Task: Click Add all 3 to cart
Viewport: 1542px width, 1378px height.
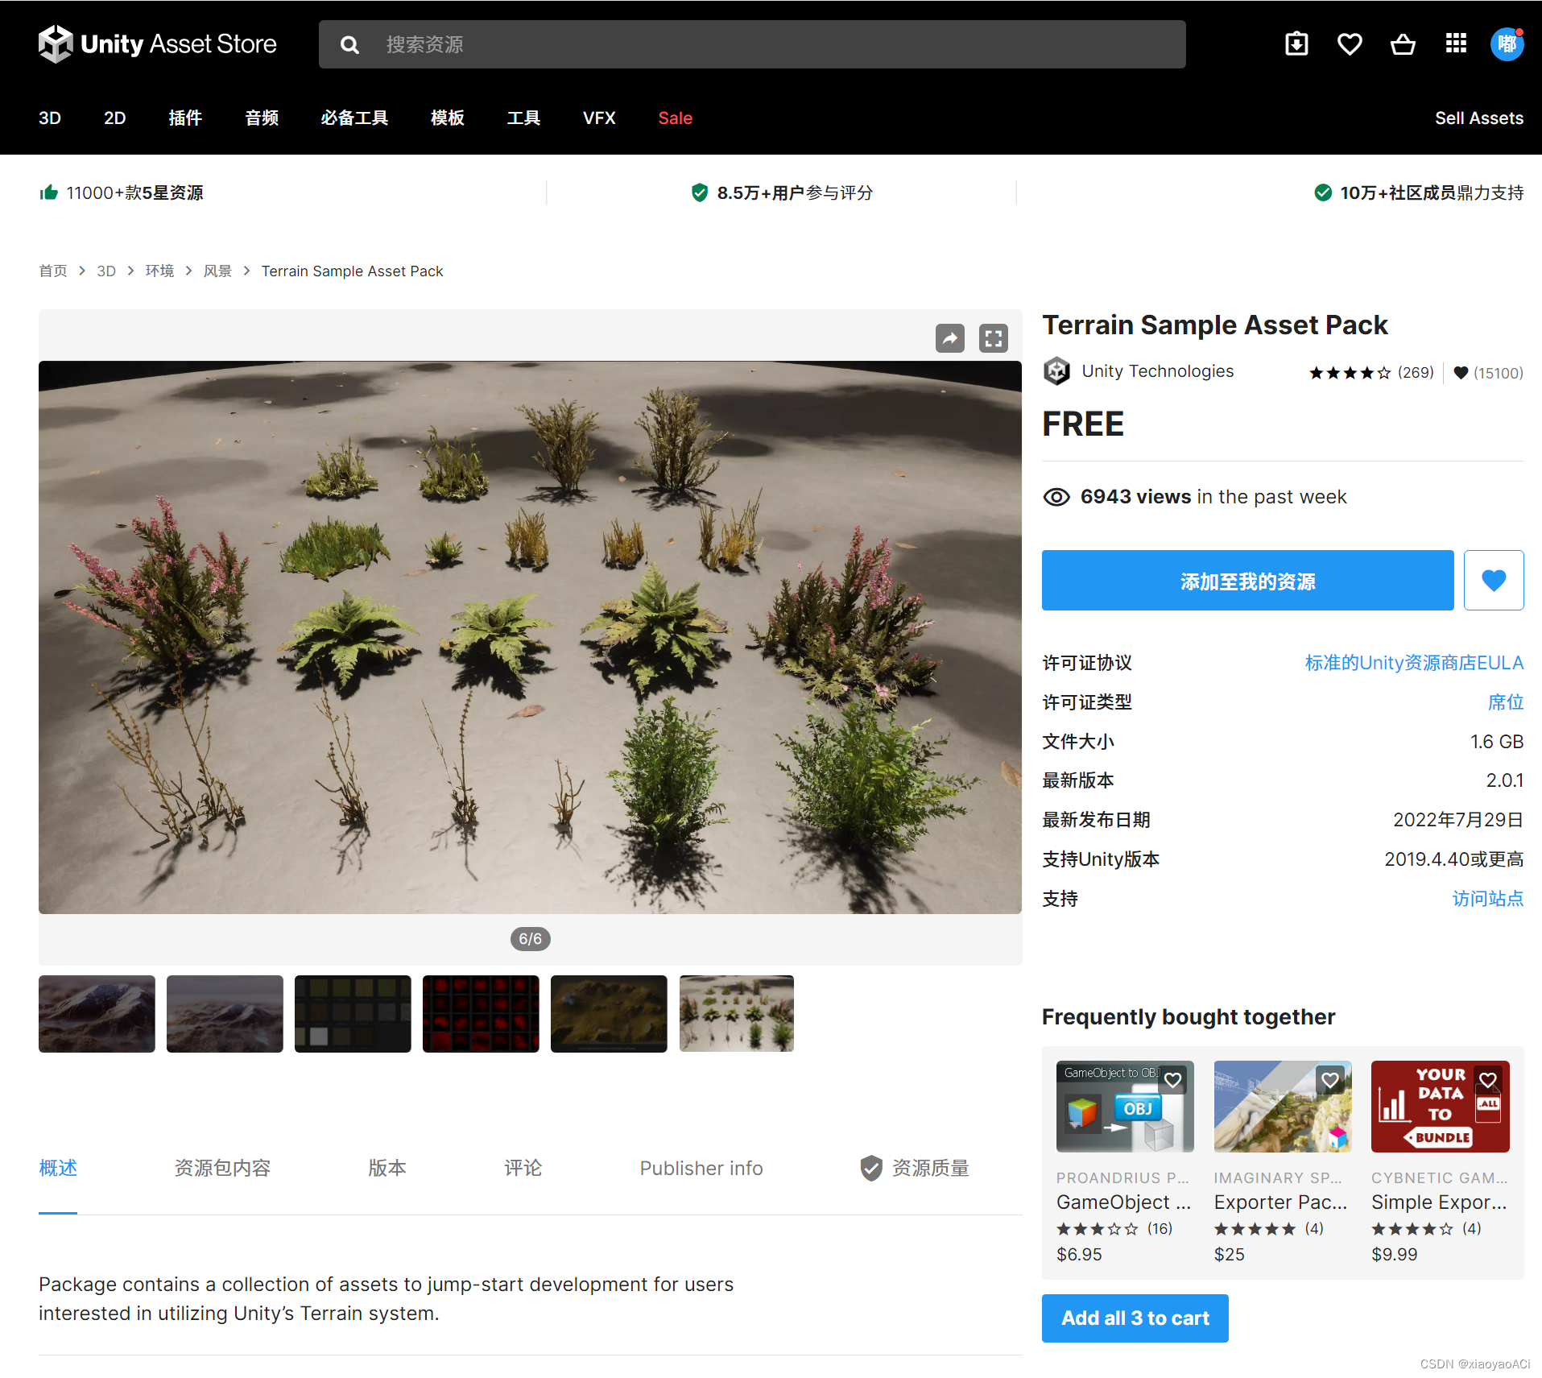Action: [1135, 1318]
